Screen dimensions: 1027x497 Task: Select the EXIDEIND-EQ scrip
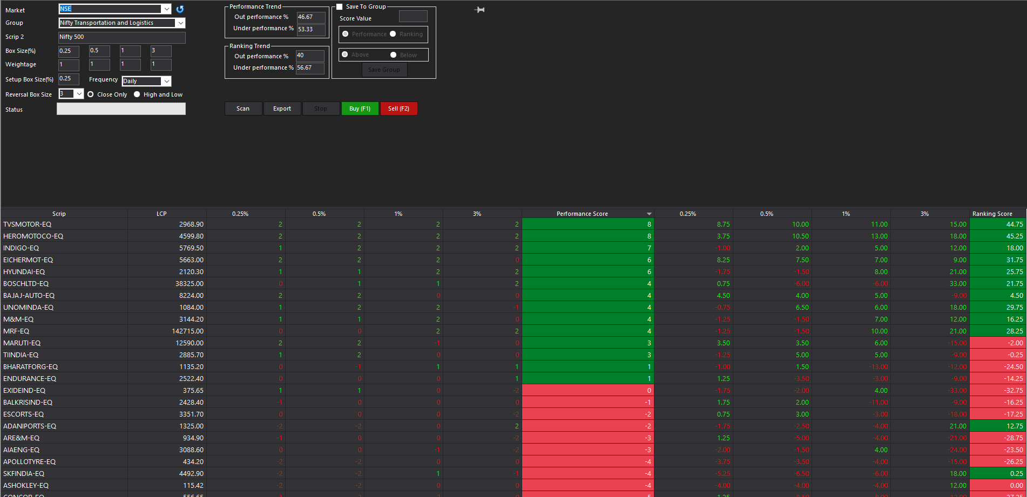pos(24,391)
